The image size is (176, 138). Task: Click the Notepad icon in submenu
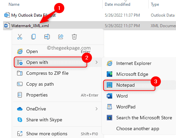[109, 85]
